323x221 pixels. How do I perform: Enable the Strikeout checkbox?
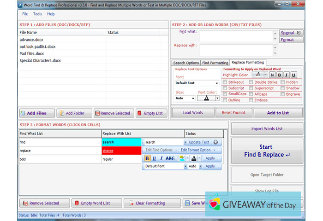click(x=225, y=82)
